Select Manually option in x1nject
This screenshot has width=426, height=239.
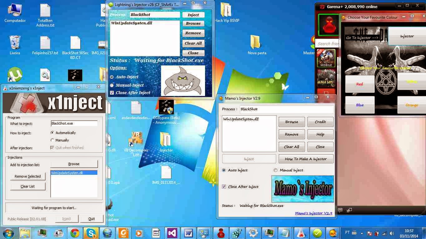(x=52, y=140)
